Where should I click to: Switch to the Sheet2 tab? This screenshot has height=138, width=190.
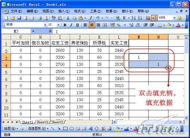pos(42,122)
